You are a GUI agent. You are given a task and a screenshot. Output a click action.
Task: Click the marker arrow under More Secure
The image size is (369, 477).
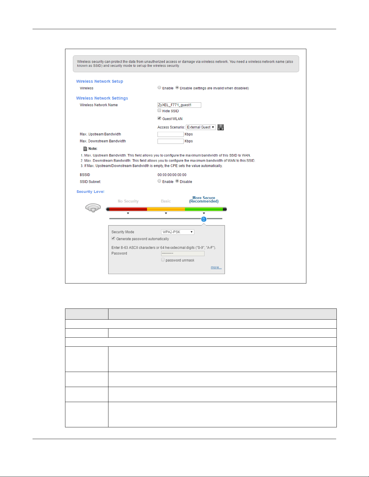(x=204, y=213)
